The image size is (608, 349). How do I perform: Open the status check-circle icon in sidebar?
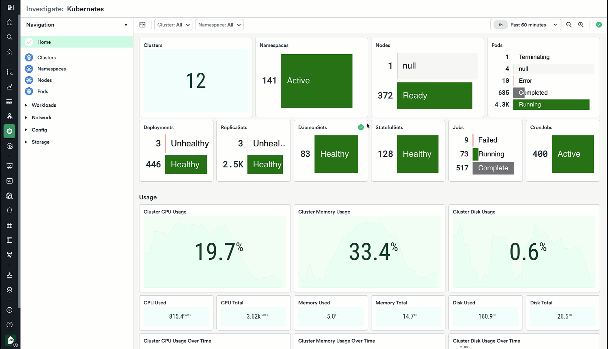(10, 310)
